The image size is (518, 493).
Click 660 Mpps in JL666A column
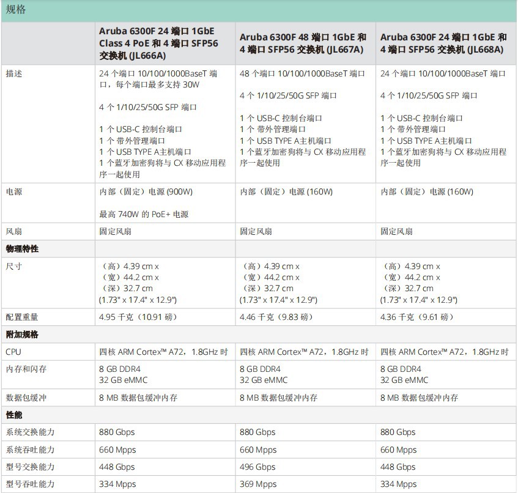tap(117, 450)
